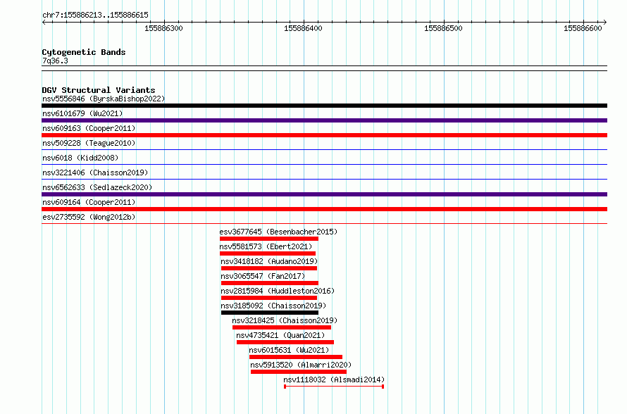
Task: Open nsv6562633 (Sedlazeck2020) label
Action: tap(97, 187)
